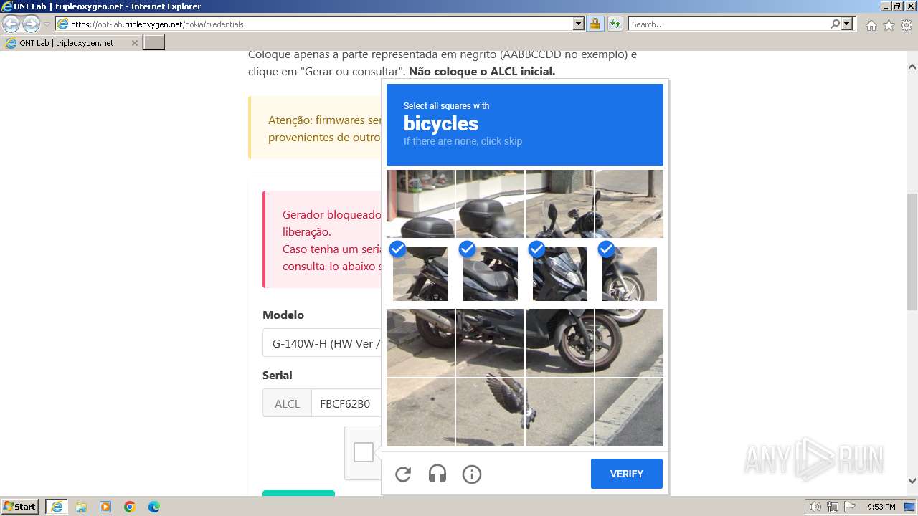Click the green submit button below the form
Image resolution: width=918 pixels, height=516 pixels.
coord(298,493)
